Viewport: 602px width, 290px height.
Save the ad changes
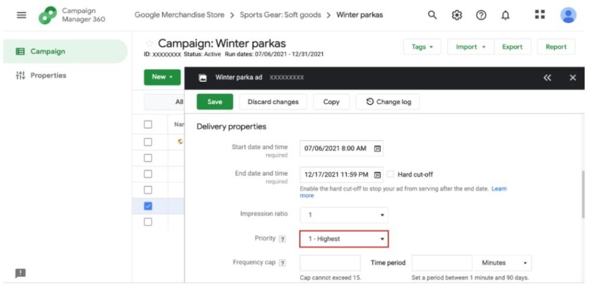(x=215, y=102)
